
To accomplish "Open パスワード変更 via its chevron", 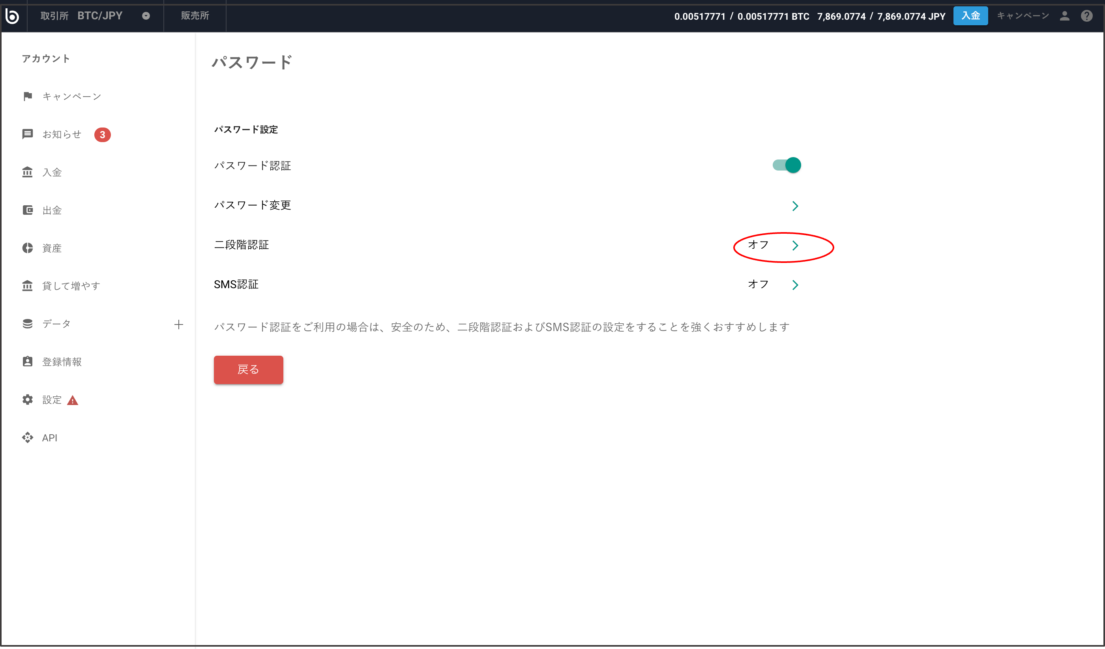I will pos(796,206).
